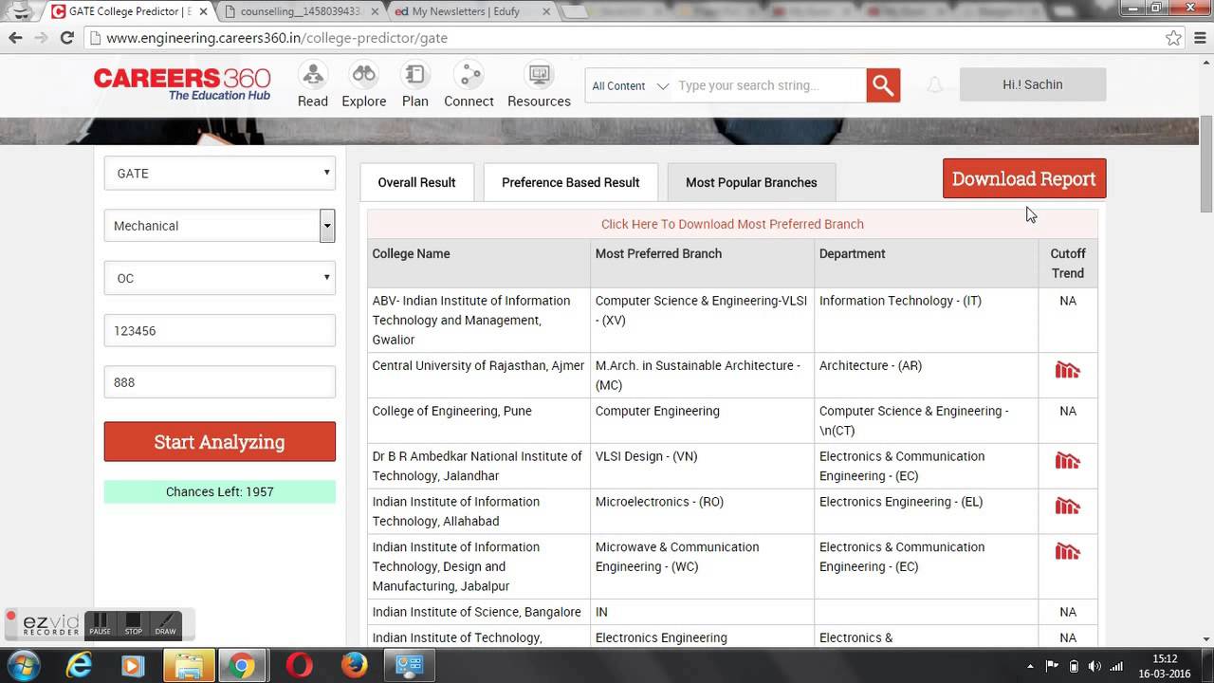Open the Explore binoculars icon
The width and height of the screenshot is (1214, 683).
click(364, 74)
